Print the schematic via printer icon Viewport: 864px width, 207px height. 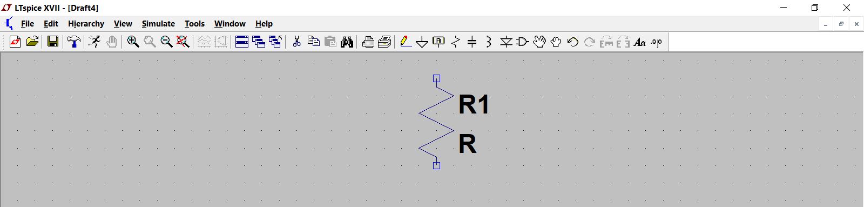tap(368, 42)
